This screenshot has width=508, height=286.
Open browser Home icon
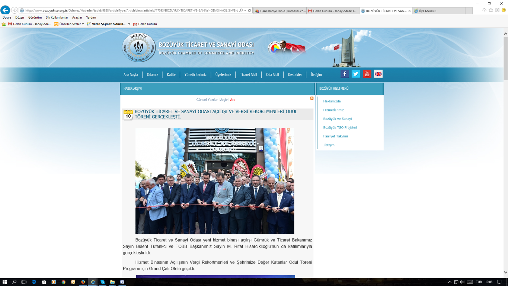click(484, 10)
